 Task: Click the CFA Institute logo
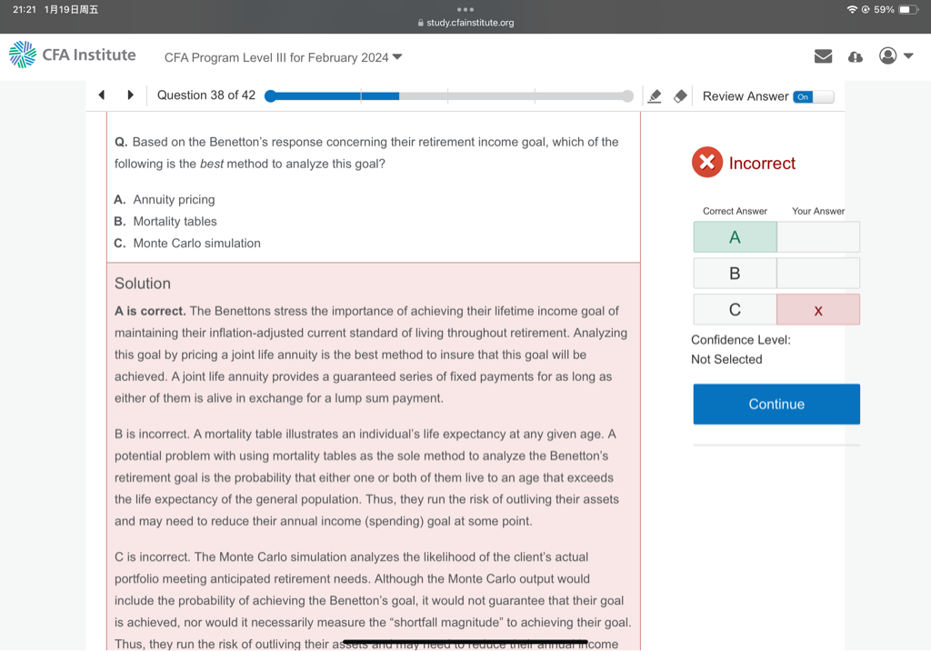(73, 55)
